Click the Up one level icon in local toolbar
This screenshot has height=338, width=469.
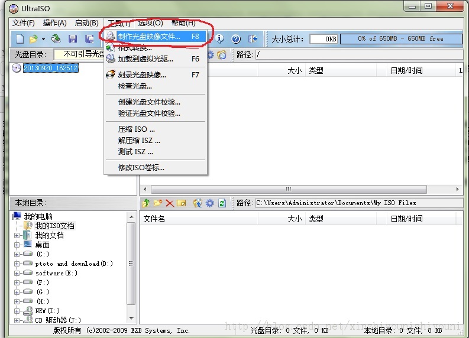[x=146, y=203]
